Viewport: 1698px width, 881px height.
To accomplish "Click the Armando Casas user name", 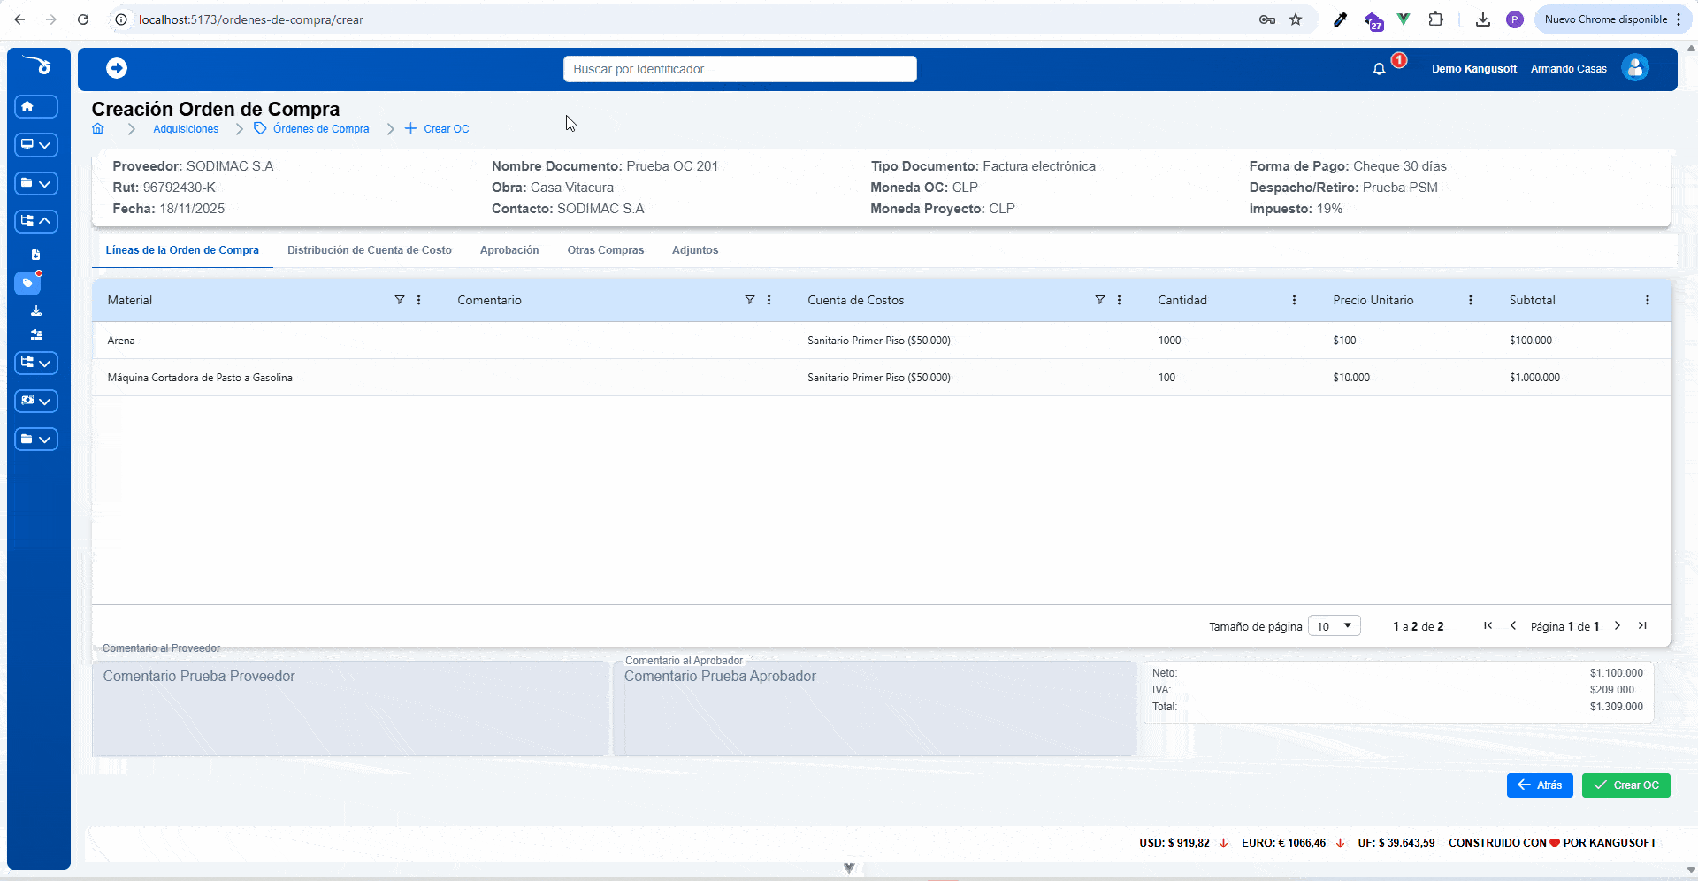I will pyautogui.click(x=1569, y=69).
